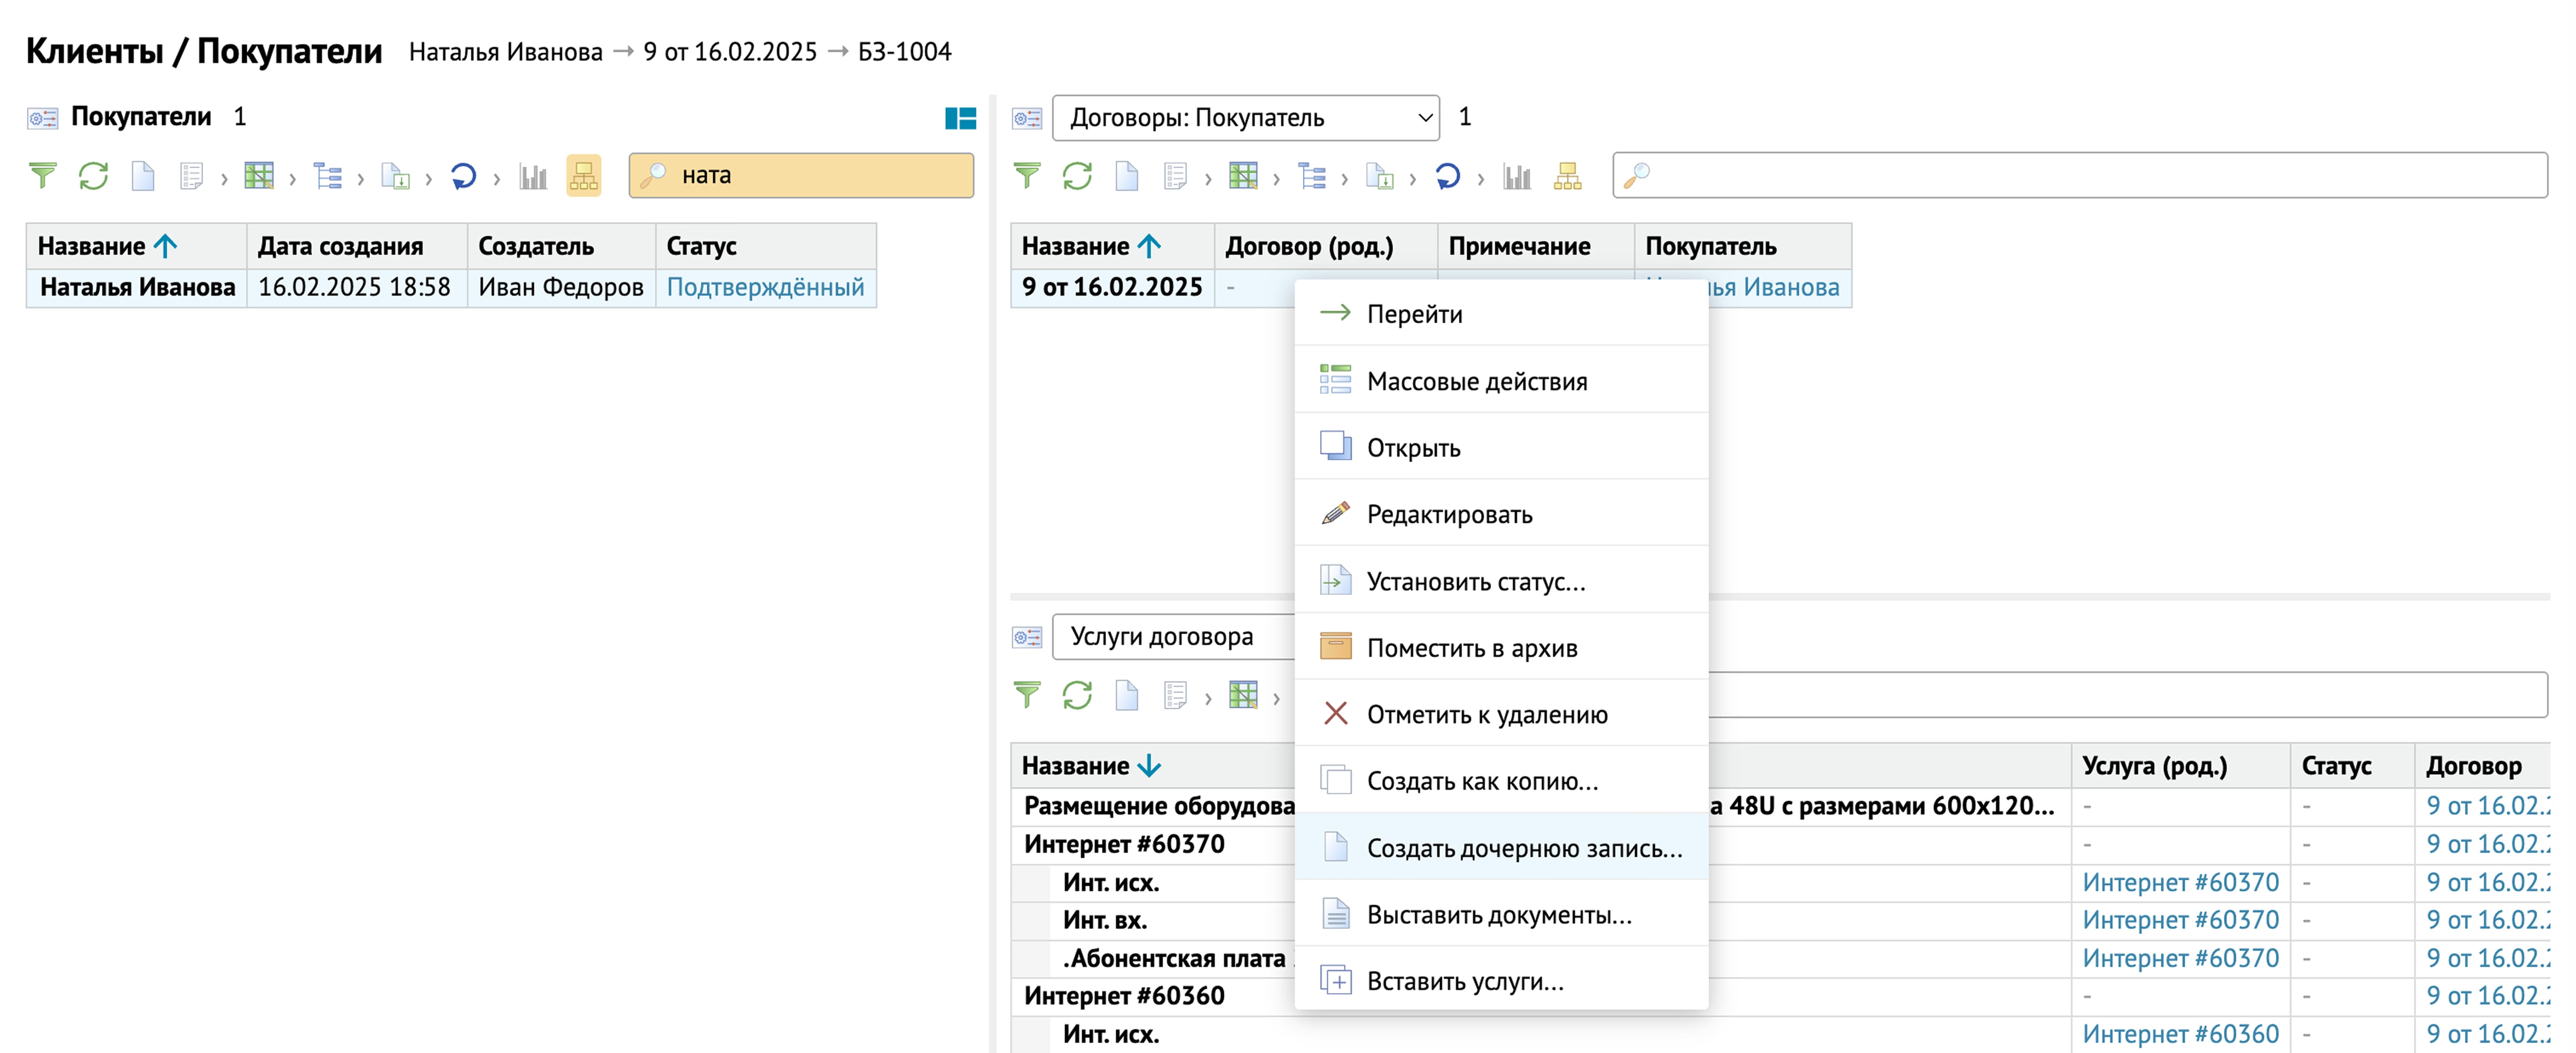Open Услуги договора panel settings icon
The height and width of the screenshot is (1053, 2576).
click(x=1027, y=637)
